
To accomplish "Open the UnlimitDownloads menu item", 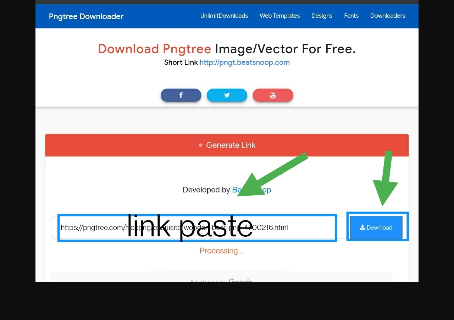I will [x=224, y=16].
